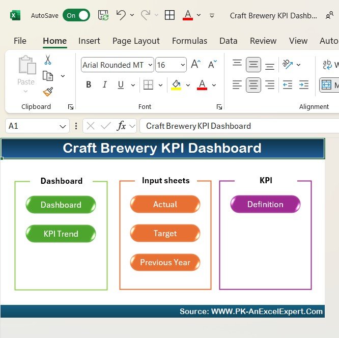Click the Borders icon in quick access toolbar
Viewport: 339px width, 338px height.
point(169,15)
